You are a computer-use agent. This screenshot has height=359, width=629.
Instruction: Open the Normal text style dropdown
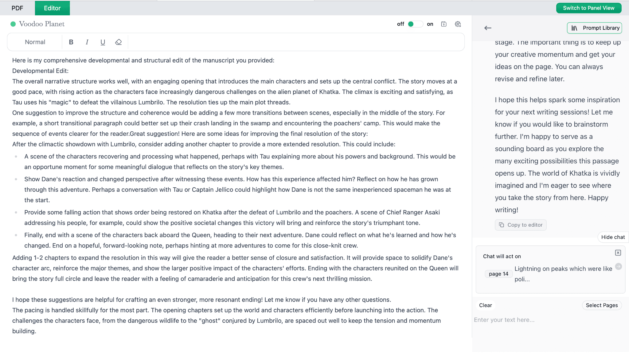point(35,42)
